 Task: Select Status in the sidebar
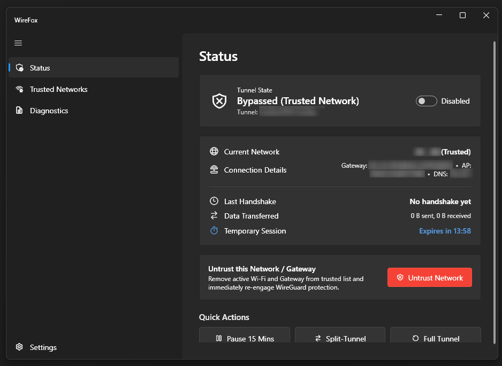94,68
